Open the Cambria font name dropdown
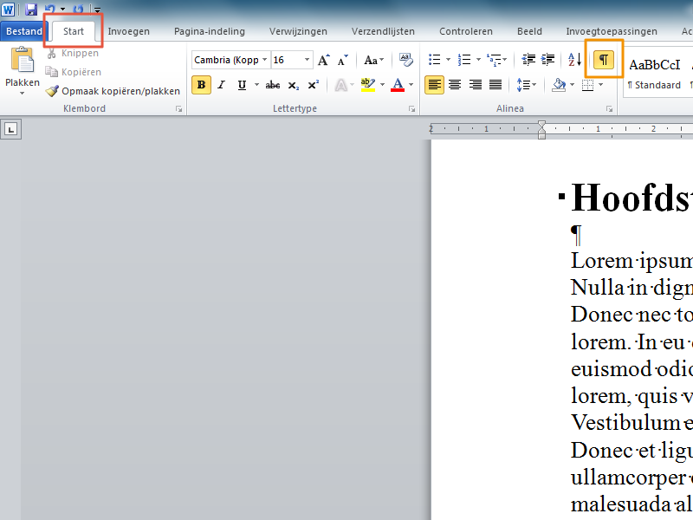This screenshot has width=693, height=520. click(x=264, y=61)
